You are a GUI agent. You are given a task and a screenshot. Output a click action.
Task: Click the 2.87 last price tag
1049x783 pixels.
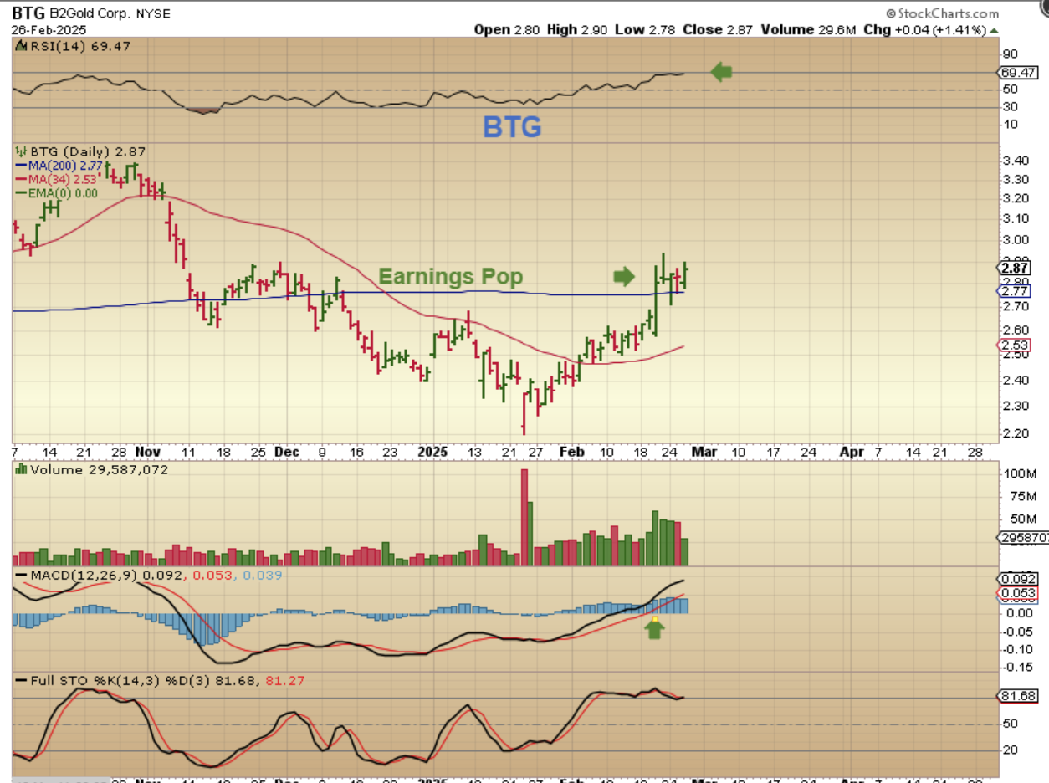point(1015,268)
